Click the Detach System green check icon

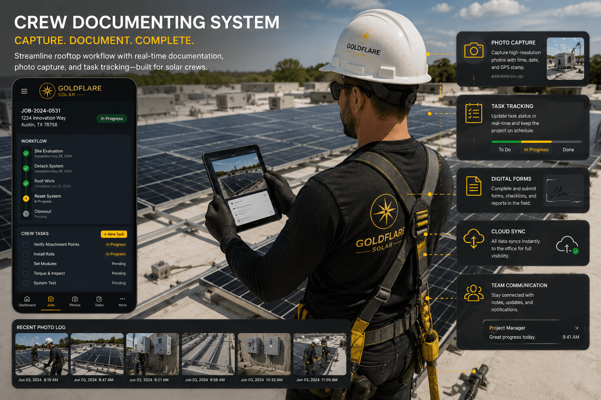coord(26,168)
